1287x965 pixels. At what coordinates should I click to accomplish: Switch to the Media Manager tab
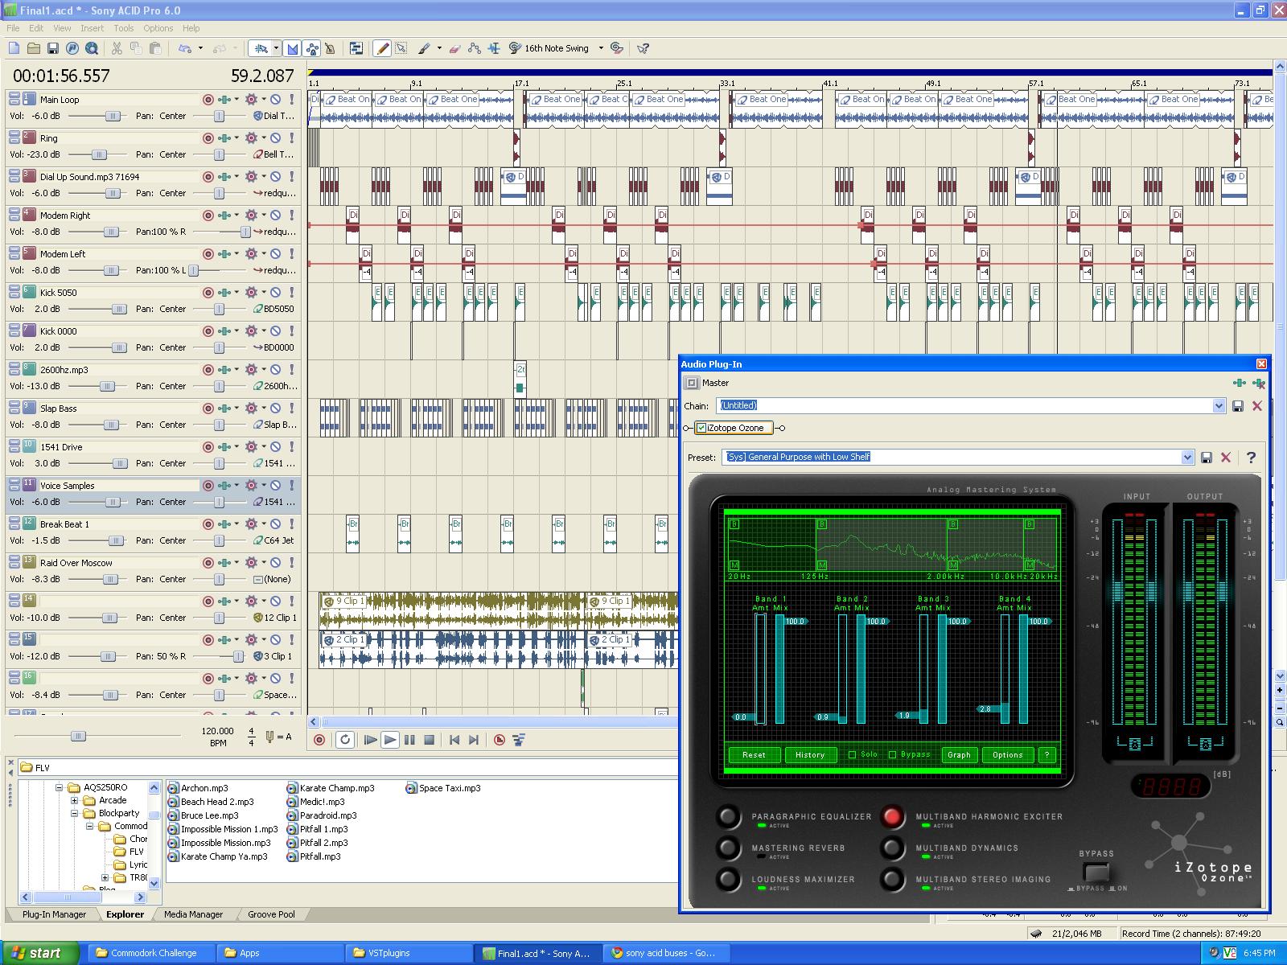point(193,914)
